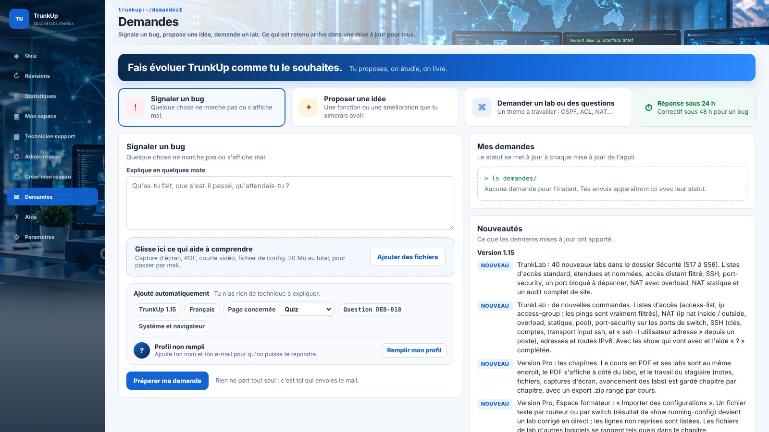Click the blue banner headline Fais évoluer TrunkUp
Image resolution: width=769 pixels, height=432 pixels.
pyautogui.click(x=235, y=68)
